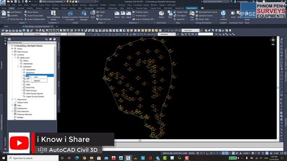Select the Clip reference tool
This screenshot has width=287, height=161.
pos(123,15)
